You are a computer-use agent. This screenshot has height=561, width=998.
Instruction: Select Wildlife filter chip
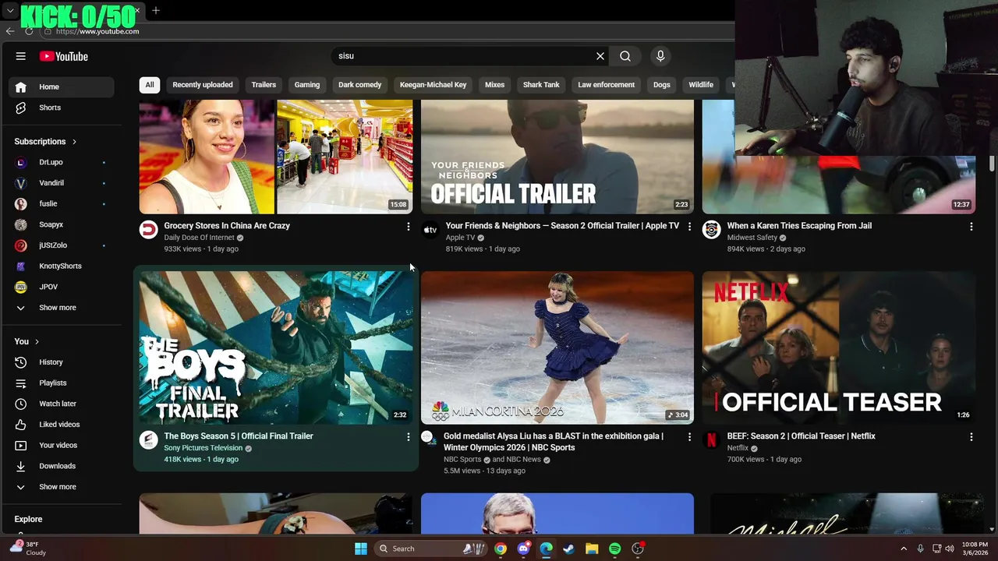click(701, 85)
